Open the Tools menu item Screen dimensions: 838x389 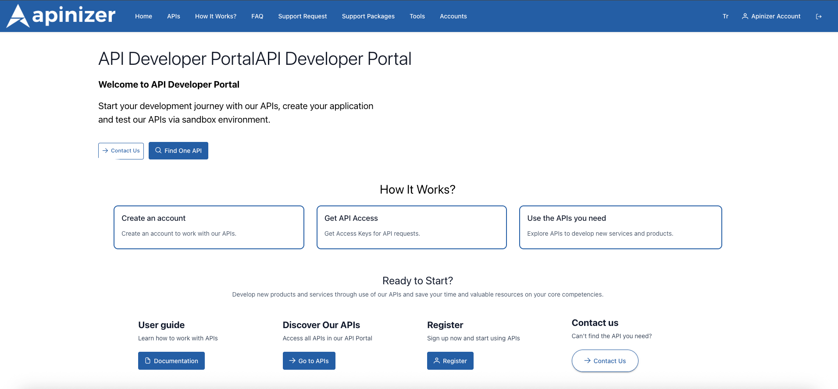click(x=417, y=16)
